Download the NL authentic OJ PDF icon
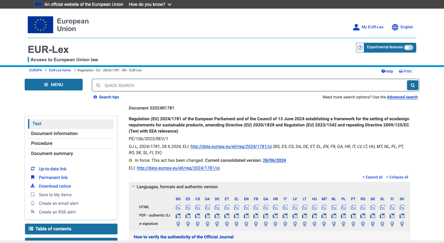444x243 pixels. coord(334,216)
